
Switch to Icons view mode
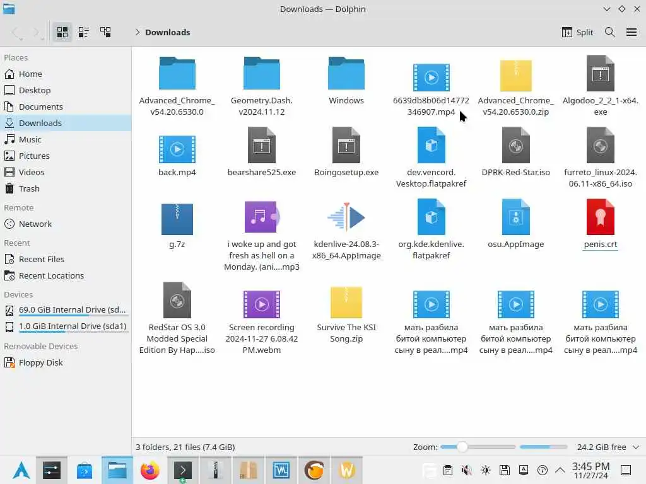(x=62, y=32)
